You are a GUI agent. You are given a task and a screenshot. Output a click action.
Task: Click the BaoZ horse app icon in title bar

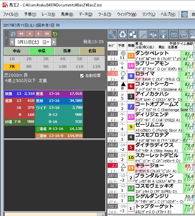pos(5,5)
